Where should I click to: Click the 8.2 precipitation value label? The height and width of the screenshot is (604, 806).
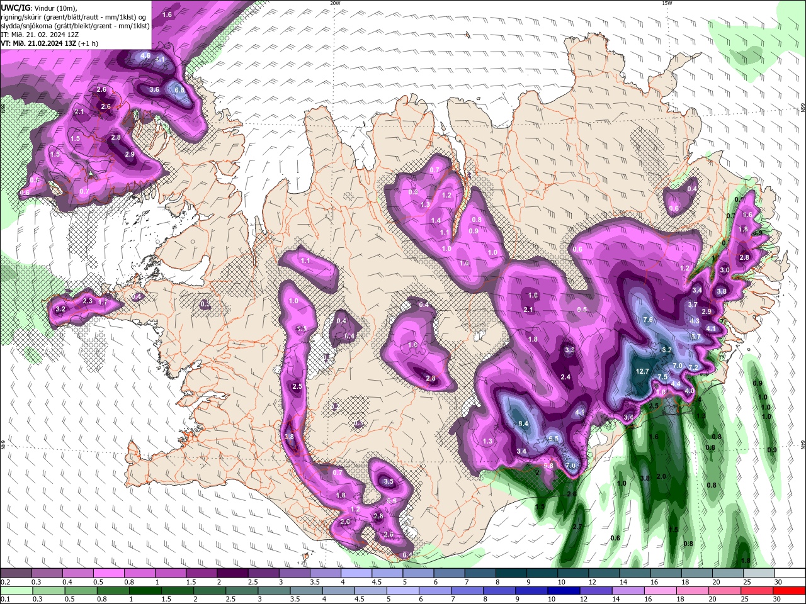pyautogui.click(x=667, y=350)
